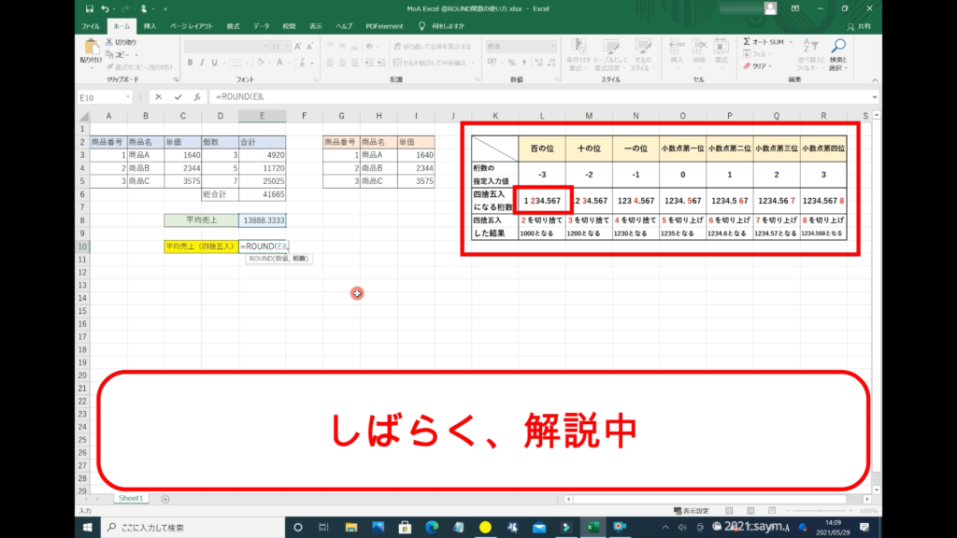
Task: Open the Name Box dropdown arrow
Action: point(128,96)
